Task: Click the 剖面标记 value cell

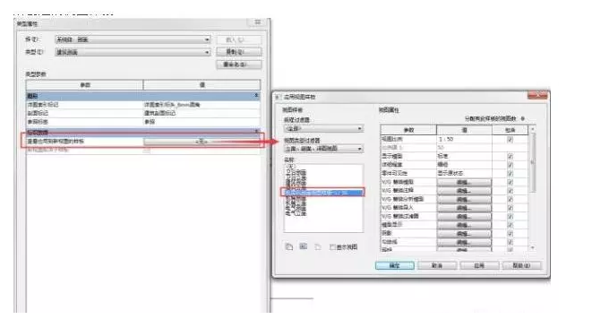Action: [x=202, y=113]
